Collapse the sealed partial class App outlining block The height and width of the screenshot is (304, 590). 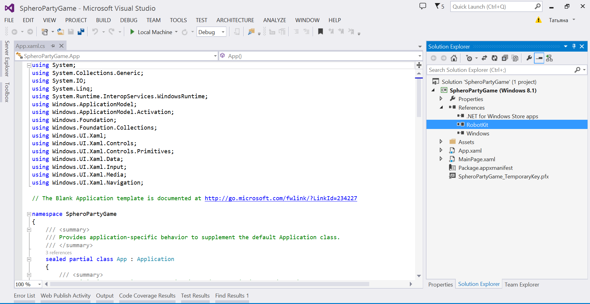29,259
